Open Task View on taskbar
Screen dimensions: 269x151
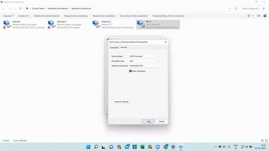click(103, 147)
